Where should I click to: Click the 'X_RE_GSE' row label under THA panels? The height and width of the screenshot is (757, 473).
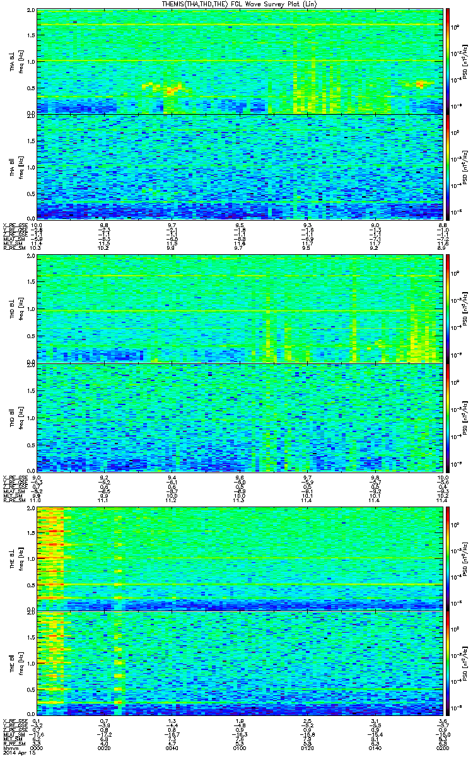(15, 225)
